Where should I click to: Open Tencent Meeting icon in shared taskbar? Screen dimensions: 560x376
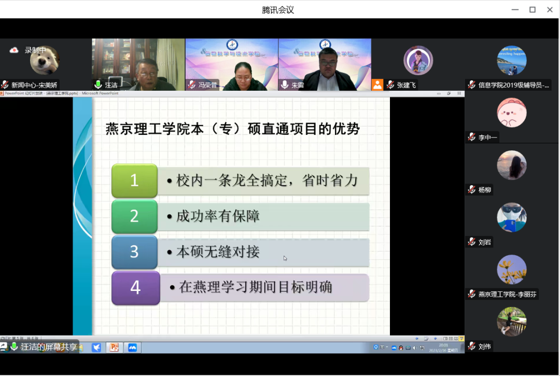[x=132, y=347]
